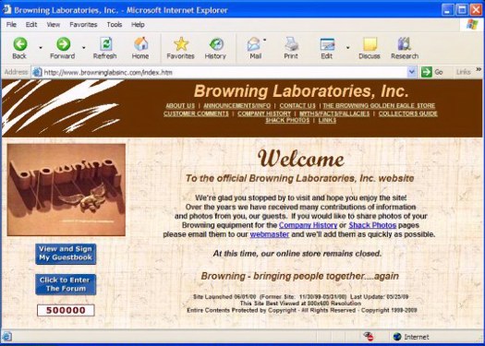Open the Favorites star icon
Screen dimensions: 485x346
[x=181, y=44]
